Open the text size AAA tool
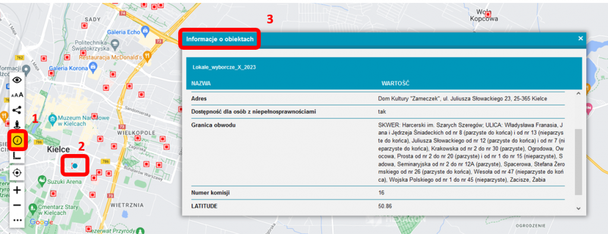Image resolution: width=608 pixels, height=234 pixels. pos(17,95)
